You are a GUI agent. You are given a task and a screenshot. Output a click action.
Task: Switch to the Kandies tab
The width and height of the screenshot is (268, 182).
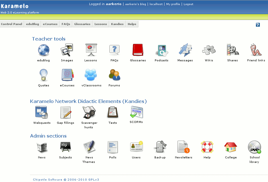pyautogui.click(x=117, y=24)
